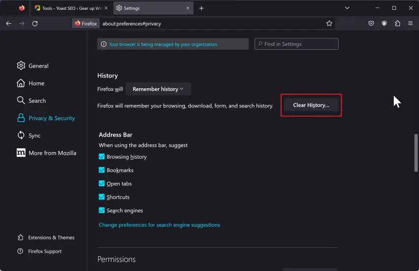
Task: Open the Home settings category
Action: pos(31,83)
